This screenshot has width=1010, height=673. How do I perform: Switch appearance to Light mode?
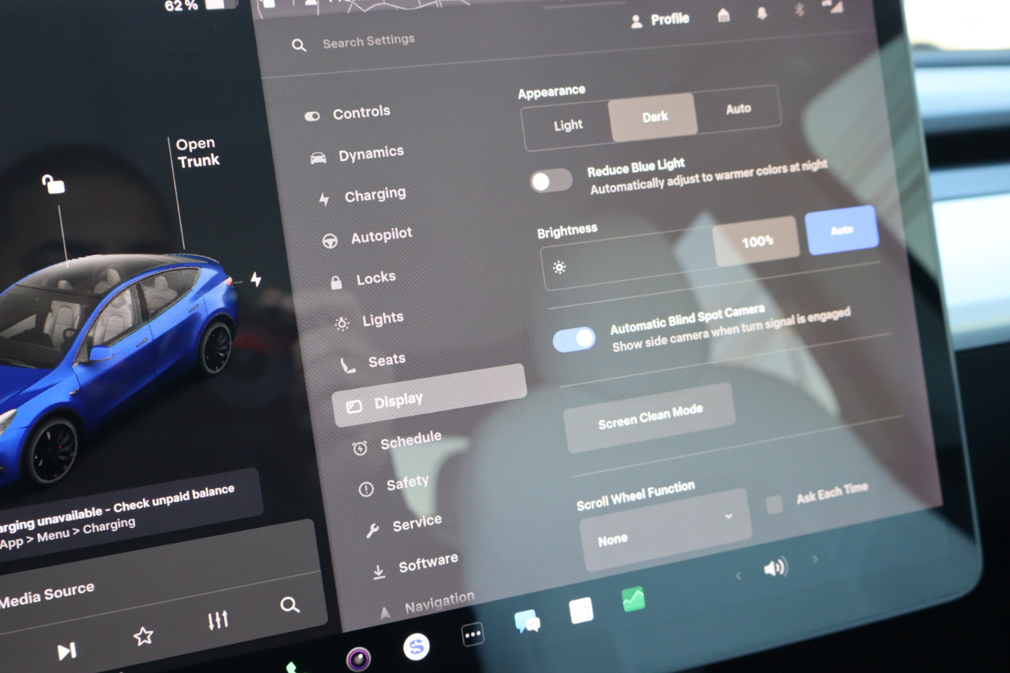pos(570,125)
